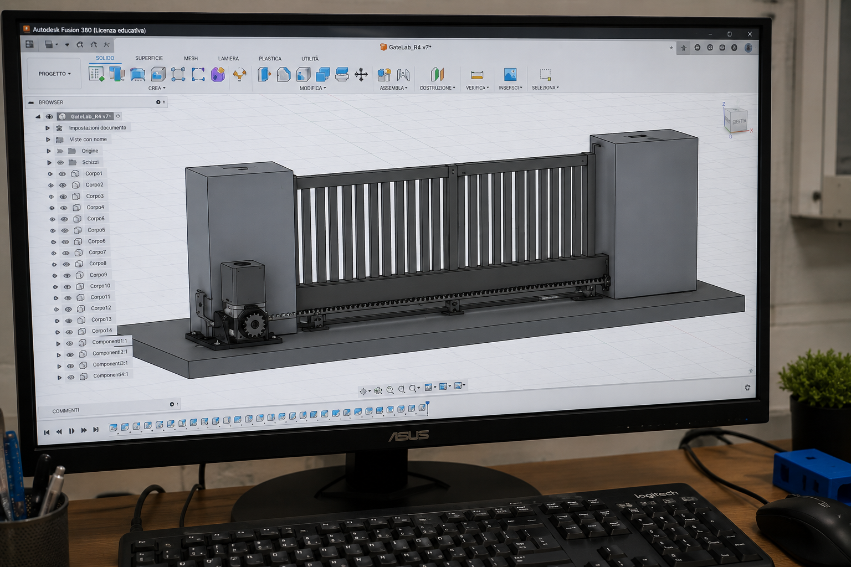Toggle visibility eye of GateLab_R4 v7 root
Viewport: 851px width, 567px height.
click(49, 116)
